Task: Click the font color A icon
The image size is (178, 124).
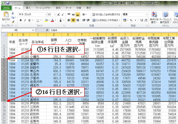Action: 52,20
